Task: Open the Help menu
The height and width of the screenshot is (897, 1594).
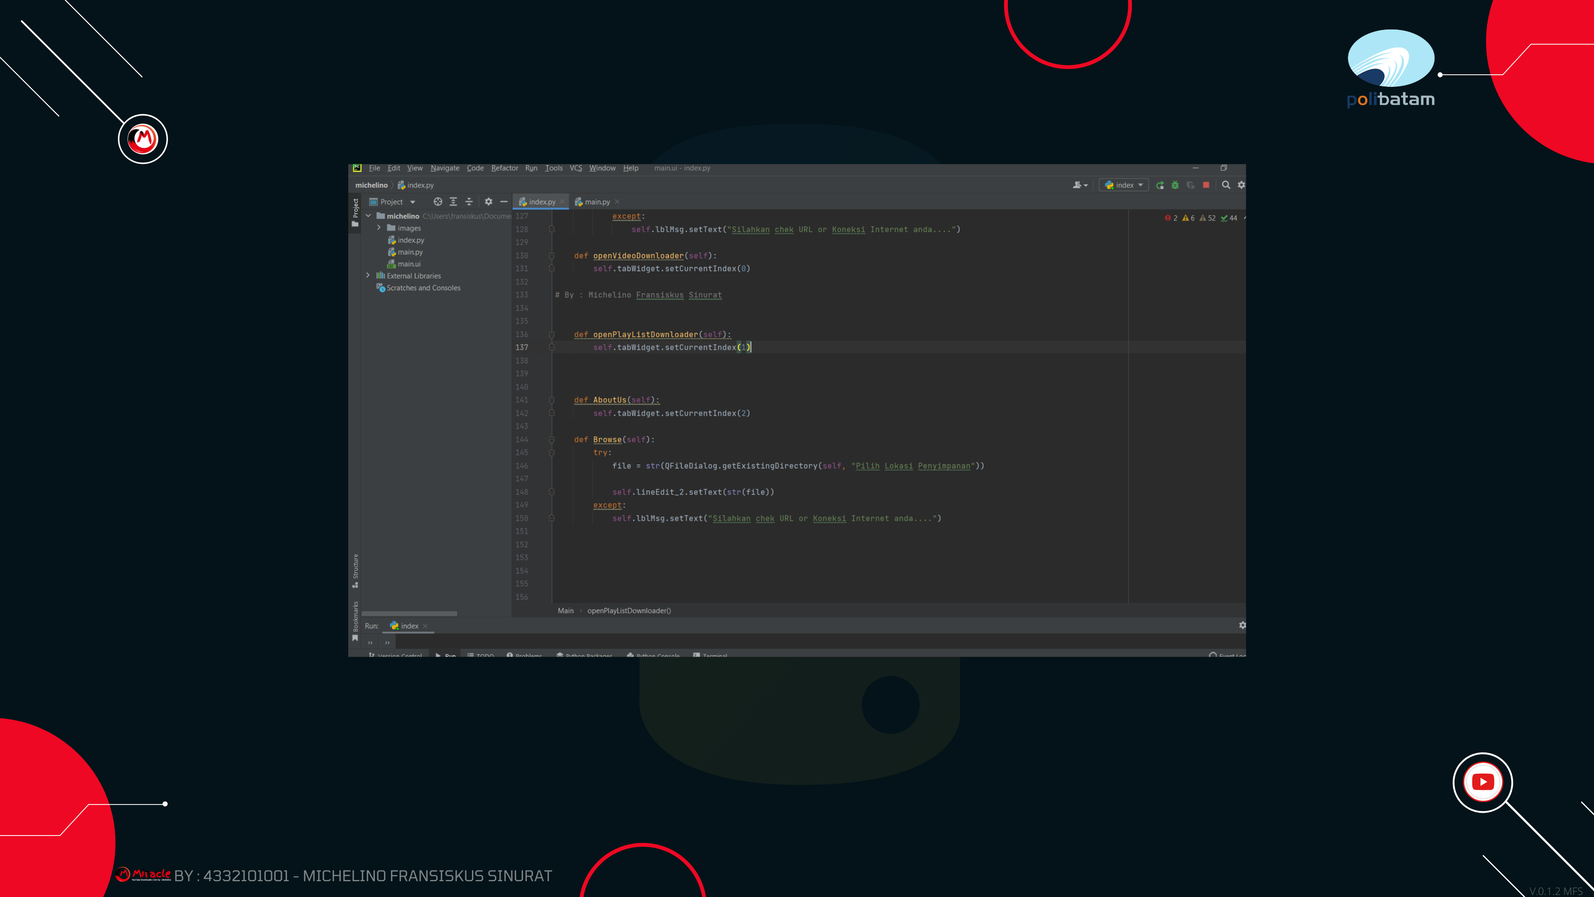Action: [631, 168]
